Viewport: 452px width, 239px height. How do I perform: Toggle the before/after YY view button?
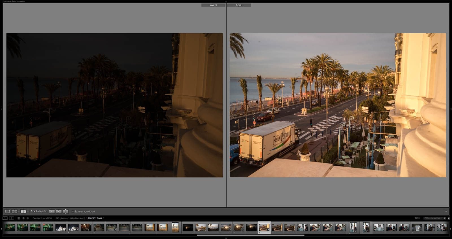tap(23, 211)
